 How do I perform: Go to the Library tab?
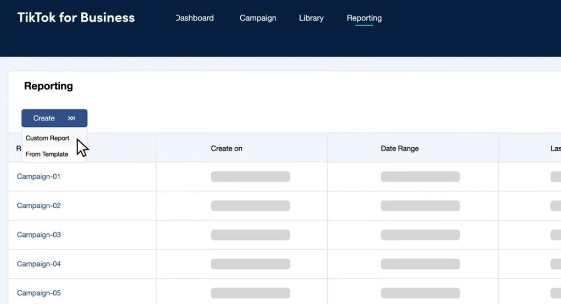tap(311, 18)
